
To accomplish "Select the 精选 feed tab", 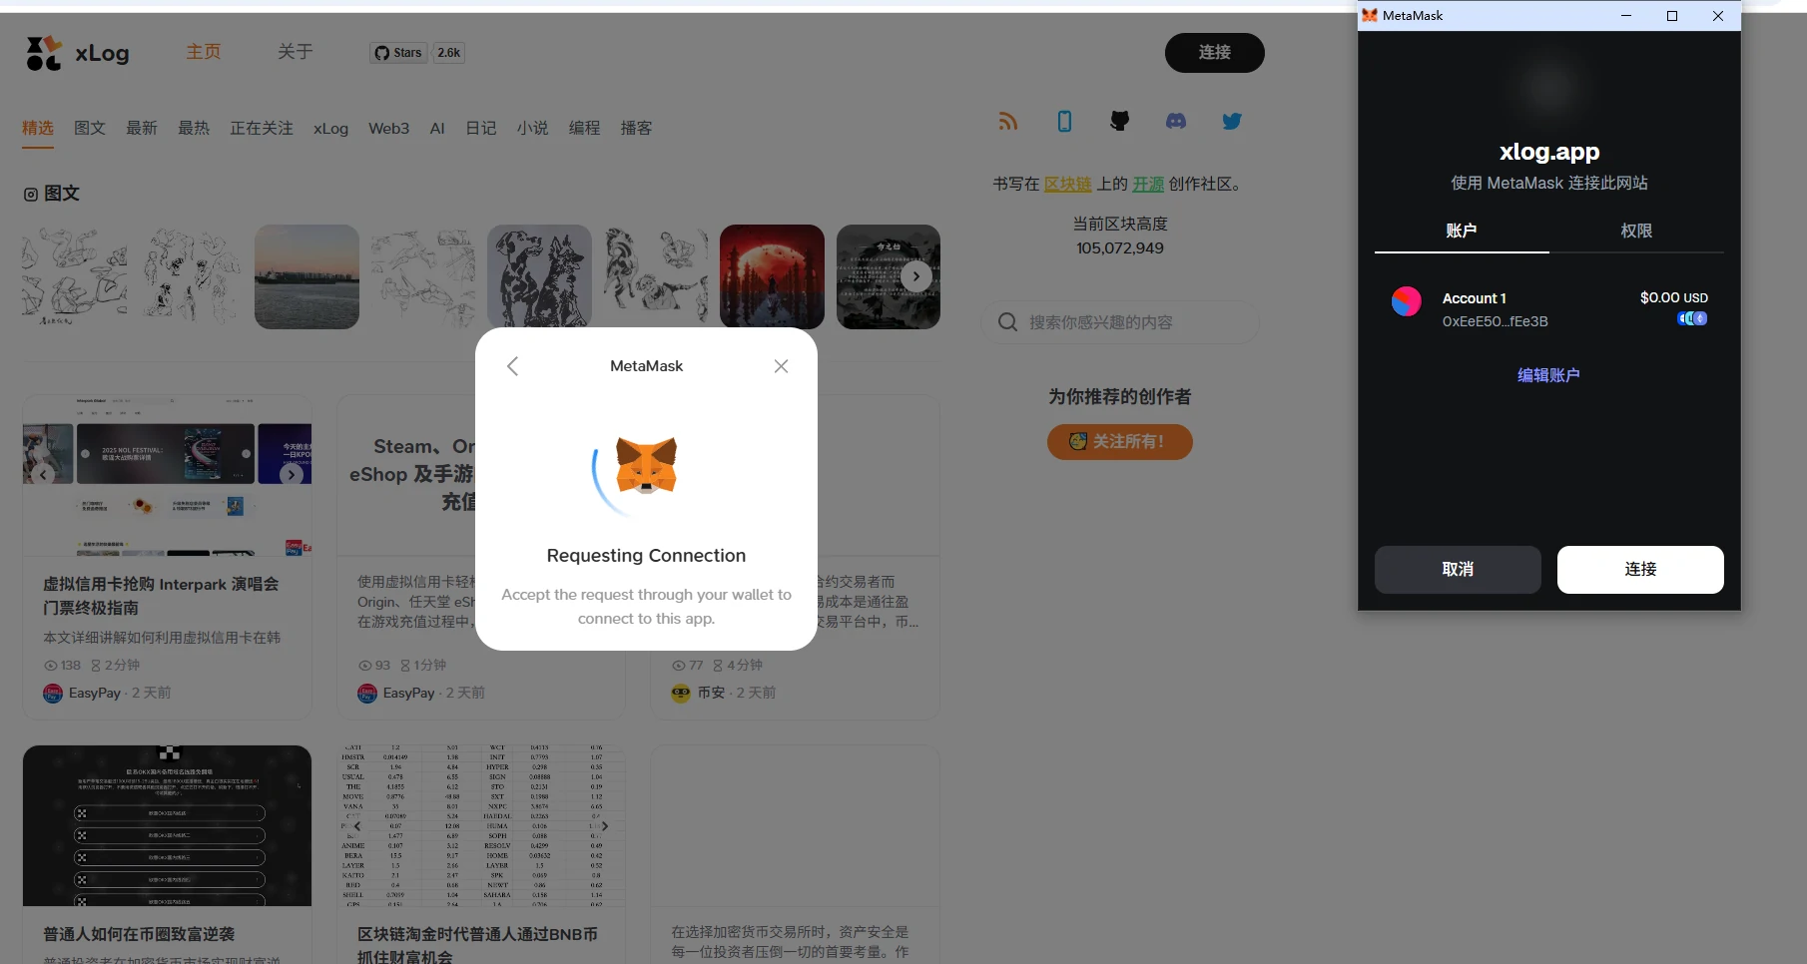I will [38, 128].
